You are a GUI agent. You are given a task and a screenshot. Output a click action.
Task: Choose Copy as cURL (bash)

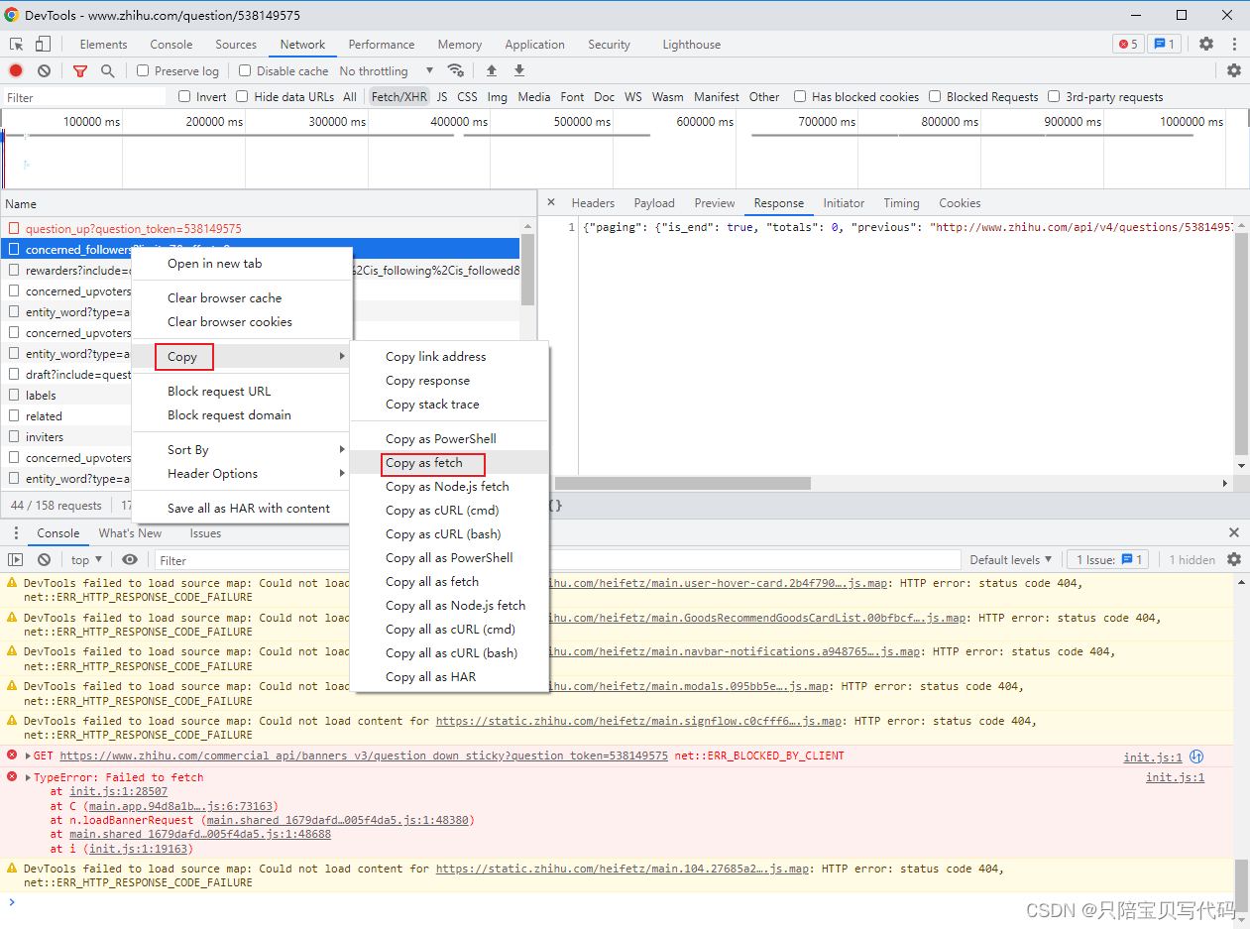[450, 534]
